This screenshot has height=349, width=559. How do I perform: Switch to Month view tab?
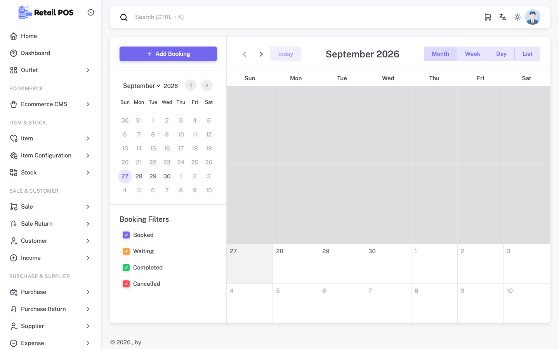tap(440, 54)
